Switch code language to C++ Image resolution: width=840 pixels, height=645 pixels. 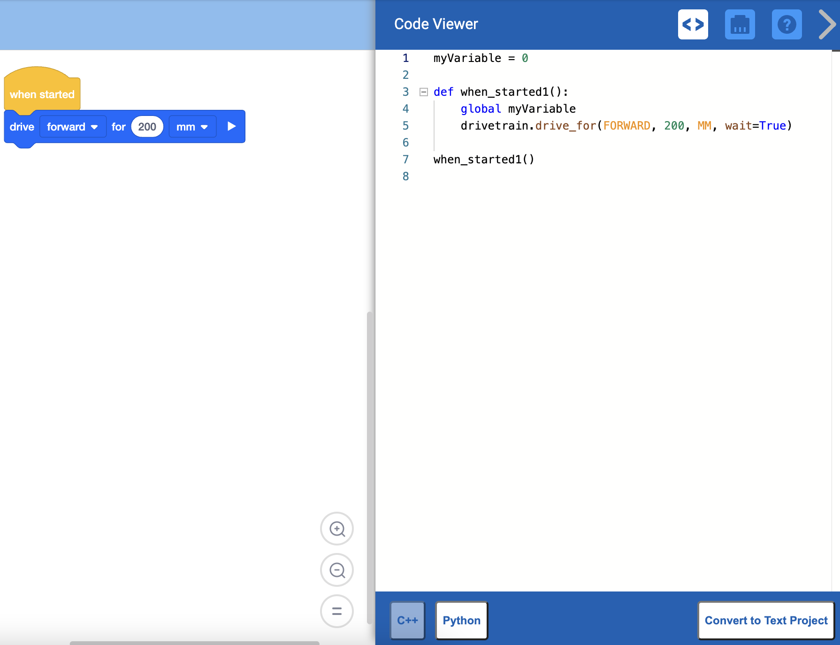(x=407, y=620)
